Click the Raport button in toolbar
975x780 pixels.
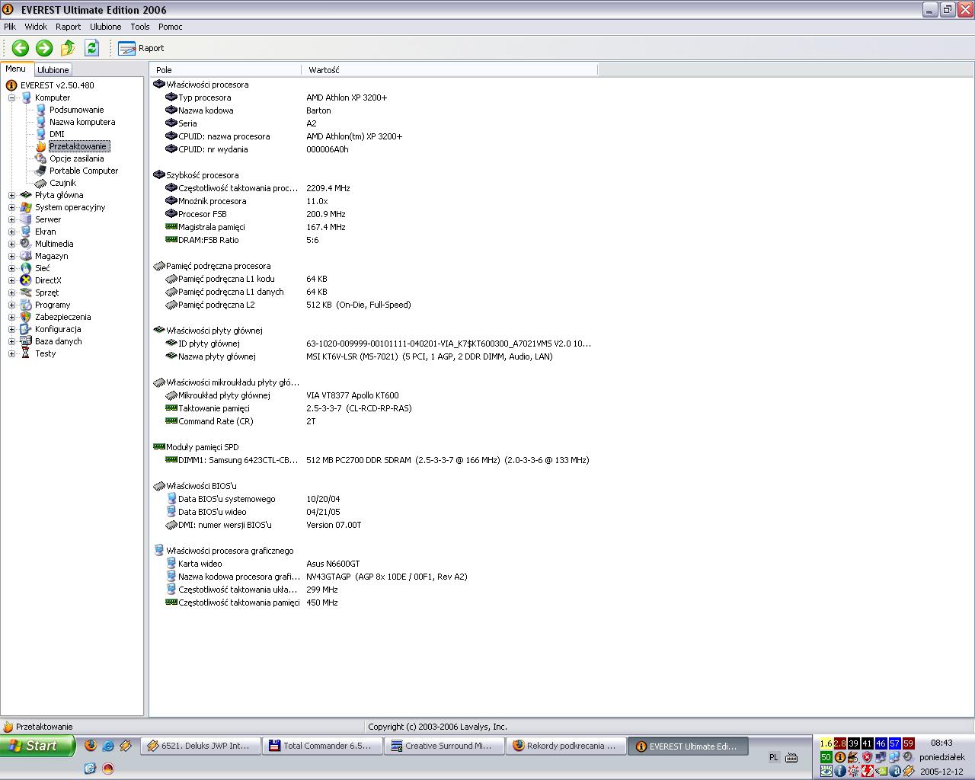(x=142, y=48)
